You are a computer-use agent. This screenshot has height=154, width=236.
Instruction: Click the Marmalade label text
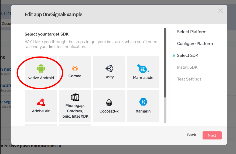pos(143,78)
